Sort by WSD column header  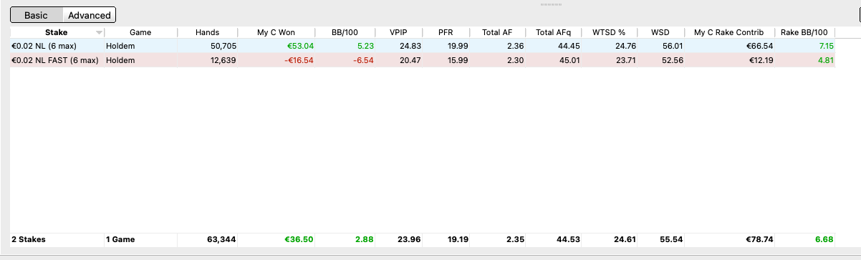[x=660, y=32]
